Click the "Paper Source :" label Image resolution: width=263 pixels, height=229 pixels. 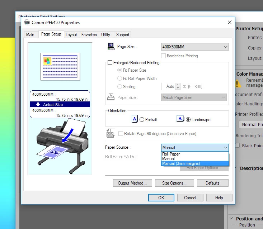[118, 147]
